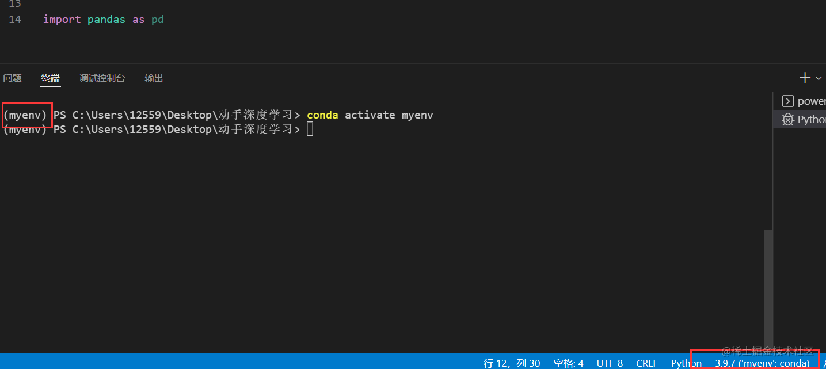Click the import pandas line in editor

[x=104, y=19]
